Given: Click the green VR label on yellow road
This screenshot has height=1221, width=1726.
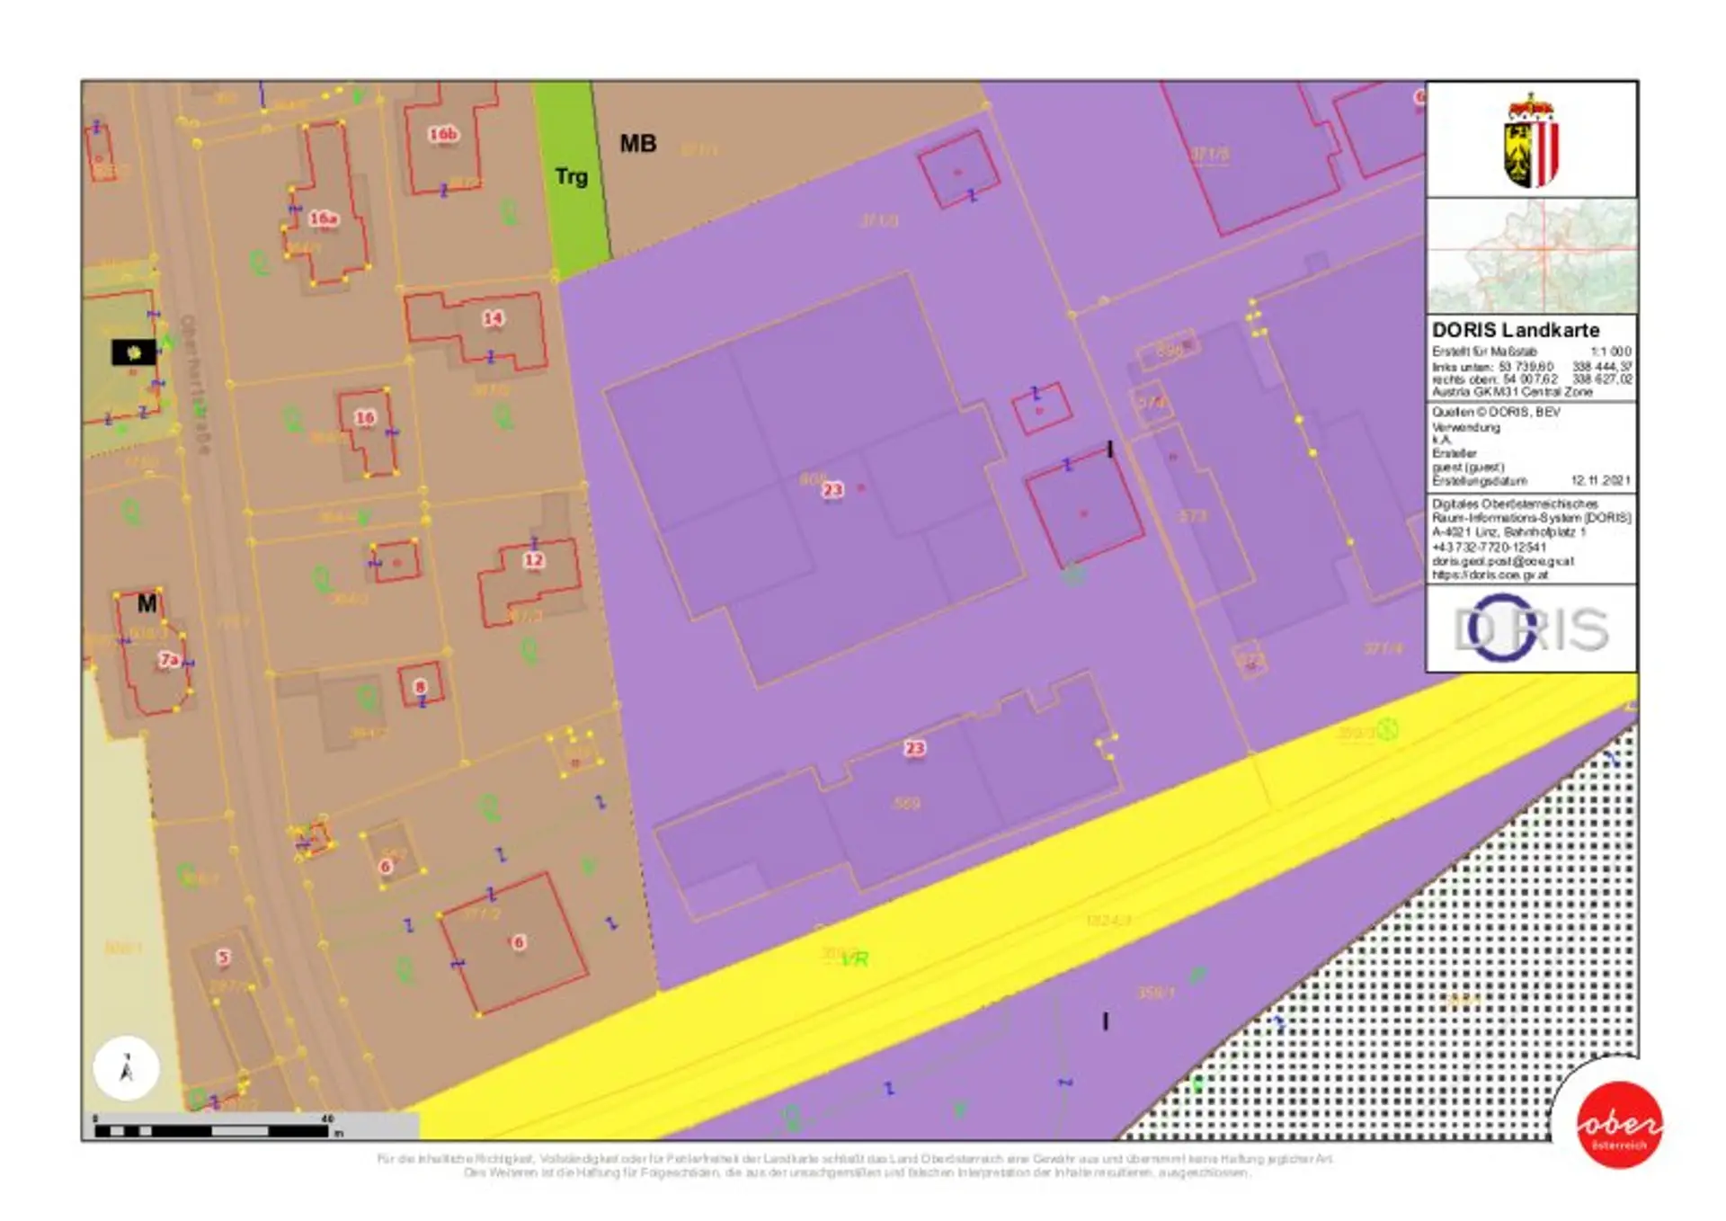Looking at the screenshot, I should [855, 959].
